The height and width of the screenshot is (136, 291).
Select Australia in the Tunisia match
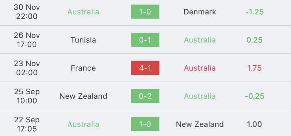(200, 40)
